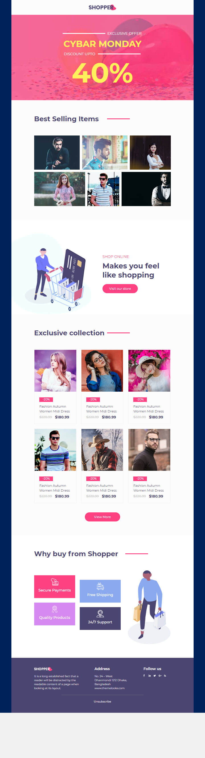
Task: Click the Secure Payments tile icon
Action: (54, 582)
